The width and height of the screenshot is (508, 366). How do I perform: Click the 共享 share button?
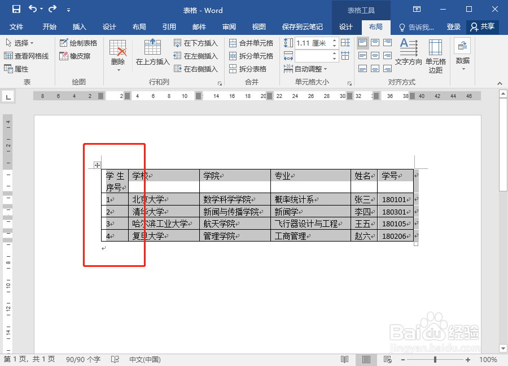click(x=483, y=27)
